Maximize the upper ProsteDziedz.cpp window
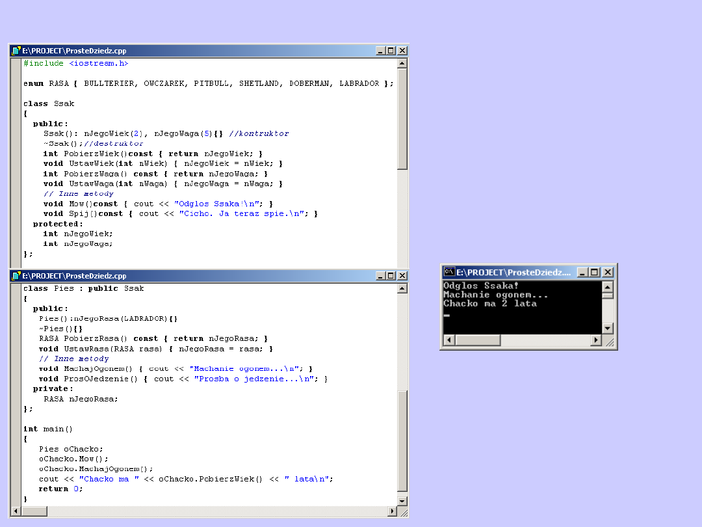702x527 pixels. coord(391,51)
